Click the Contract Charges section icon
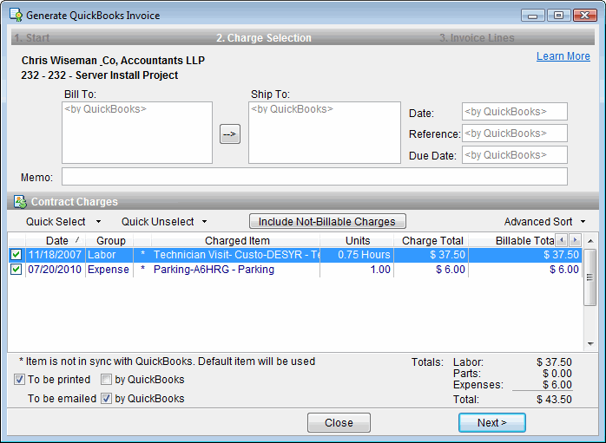The height and width of the screenshot is (443, 606). click(20, 202)
